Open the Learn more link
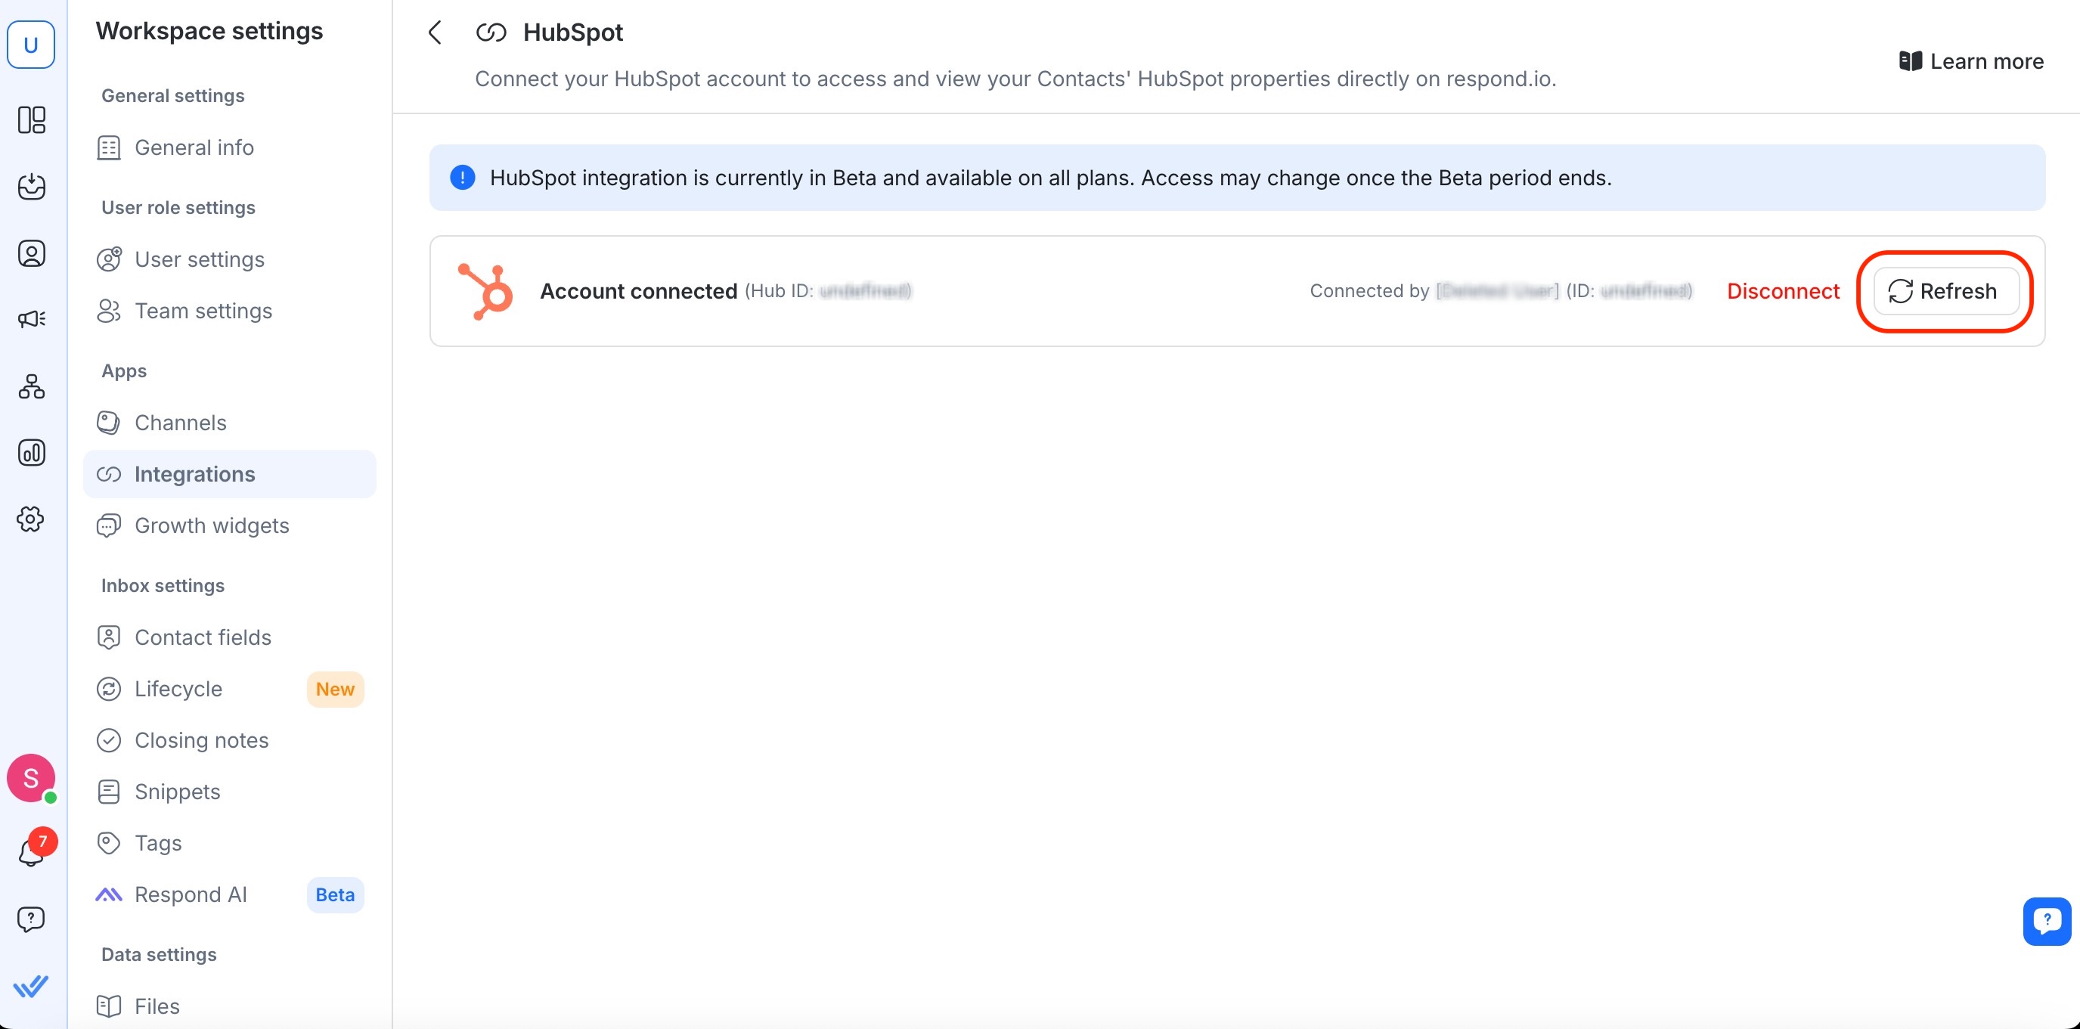This screenshot has width=2080, height=1029. coord(1971,61)
